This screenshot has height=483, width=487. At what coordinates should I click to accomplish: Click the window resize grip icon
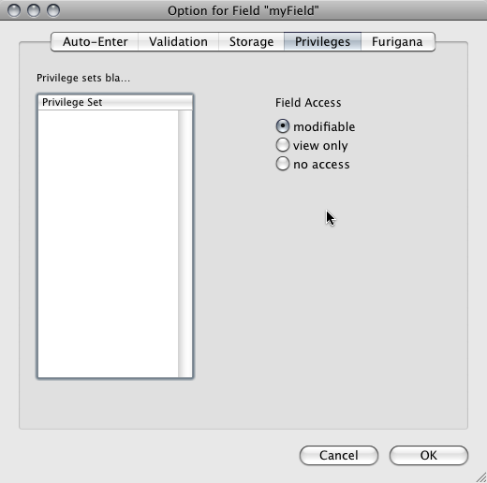tap(481, 477)
